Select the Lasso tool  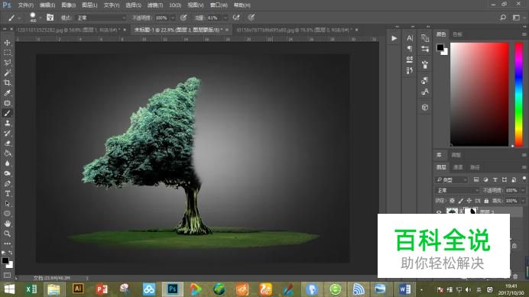[7, 63]
